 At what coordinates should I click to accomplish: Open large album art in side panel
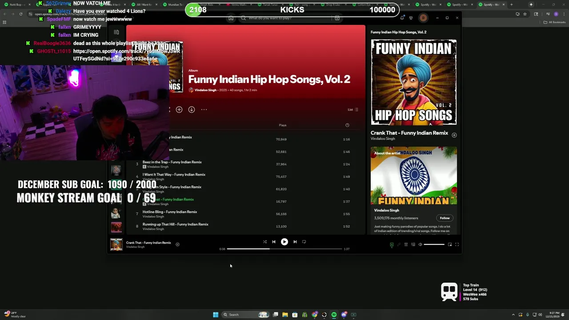point(414,82)
